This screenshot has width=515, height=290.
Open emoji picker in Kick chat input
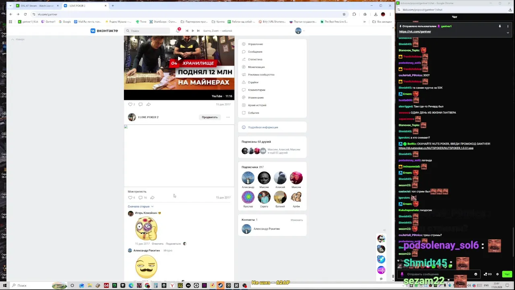[x=476, y=274]
